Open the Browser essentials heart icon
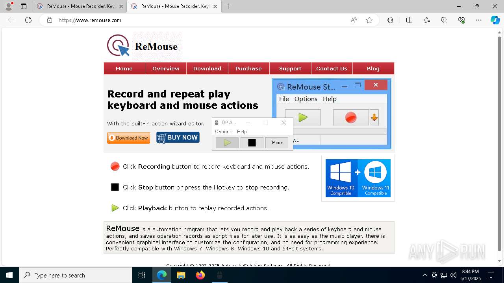504x283 pixels. [x=461, y=20]
